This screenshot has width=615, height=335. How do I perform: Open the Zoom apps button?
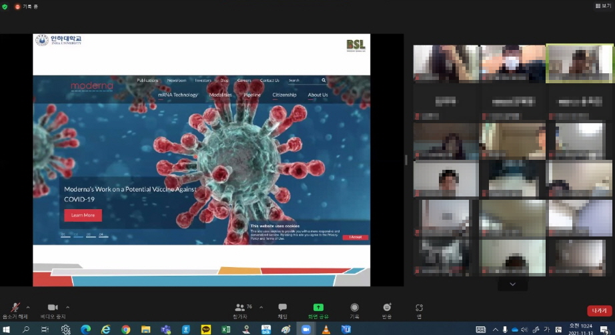point(419,311)
